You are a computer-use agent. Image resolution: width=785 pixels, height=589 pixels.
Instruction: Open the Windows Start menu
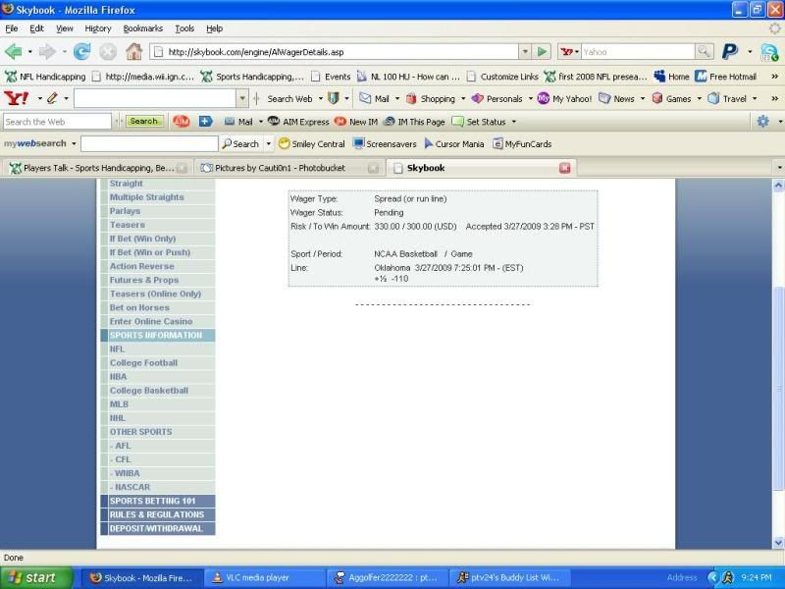tap(36, 577)
